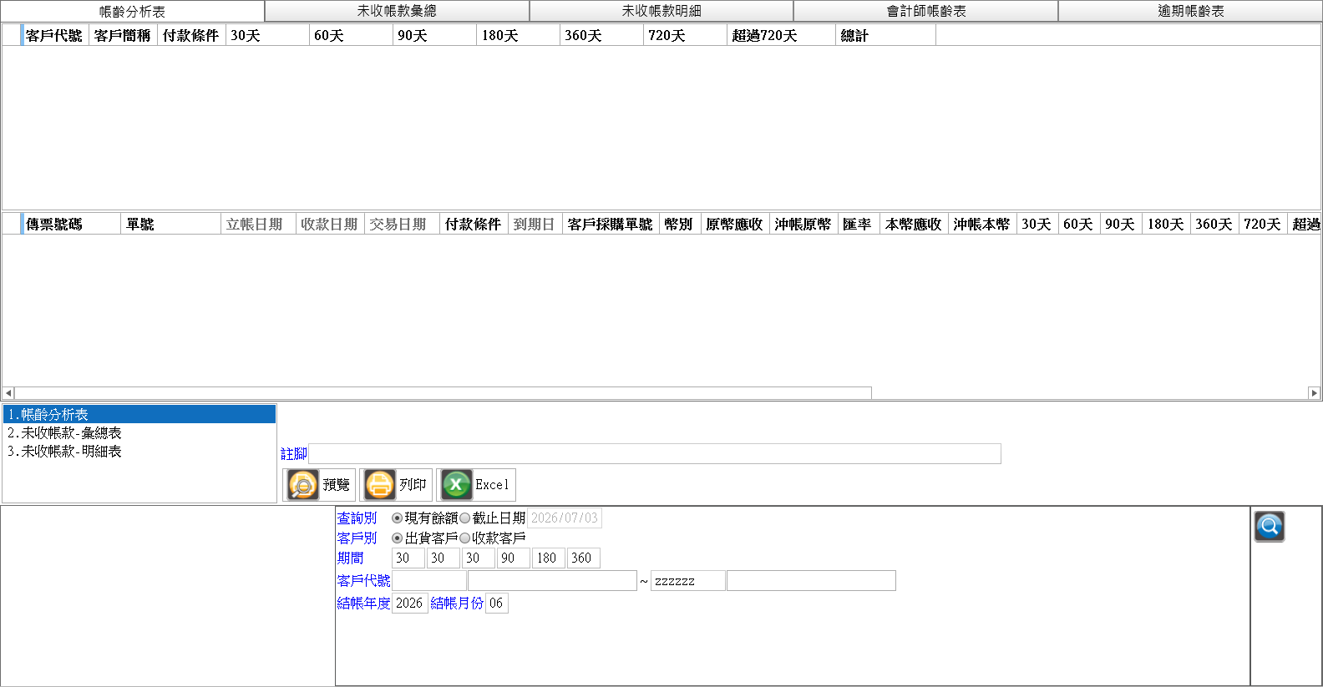Click the 360天 header in lower grid
This screenshot has height=687, width=1323.
point(1214,225)
